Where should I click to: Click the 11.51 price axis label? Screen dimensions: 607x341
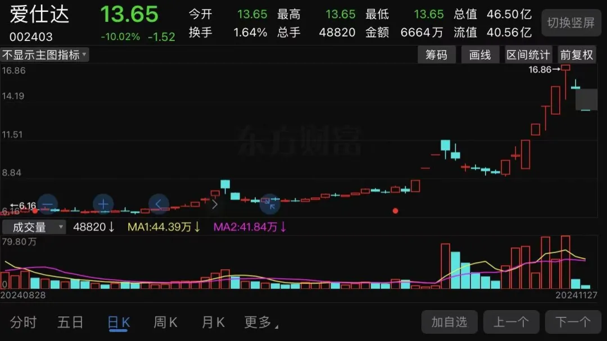pyautogui.click(x=12, y=135)
